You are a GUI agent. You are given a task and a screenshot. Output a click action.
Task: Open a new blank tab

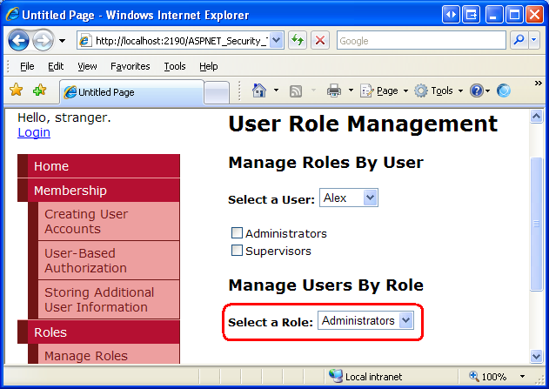pyautogui.click(x=217, y=93)
